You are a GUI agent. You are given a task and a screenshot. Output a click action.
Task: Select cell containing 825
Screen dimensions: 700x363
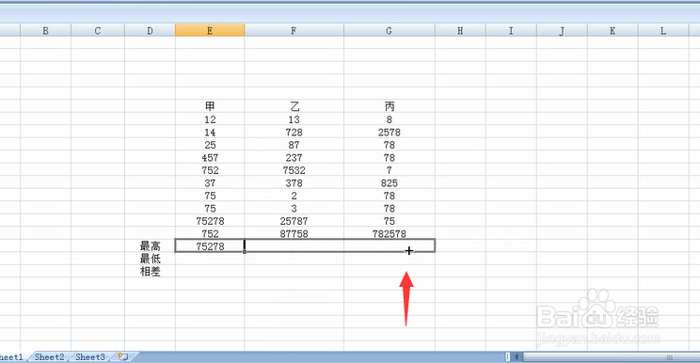(x=390, y=182)
